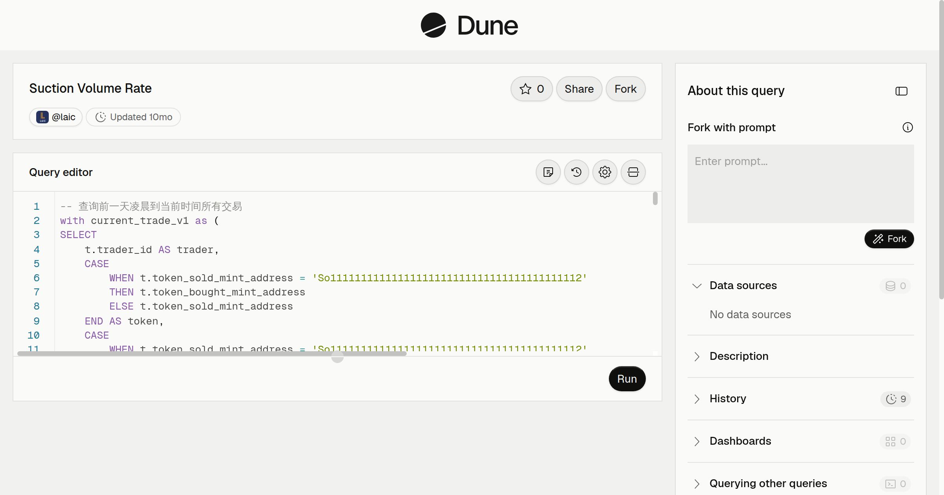The height and width of the screenshot is (495, 944).
Task: Show Fork with prompt info tooltip
Action: point(908,127)
